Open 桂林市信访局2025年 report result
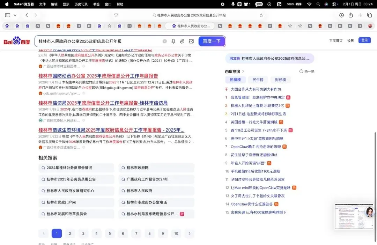377x245 pixels. click(103, 103)
